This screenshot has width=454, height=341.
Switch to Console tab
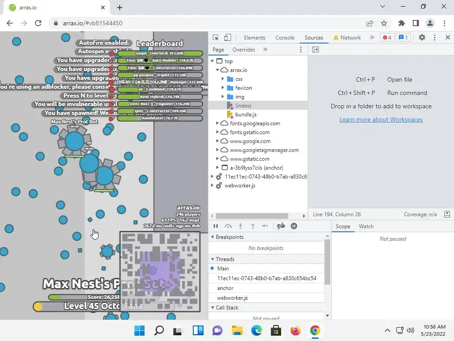[x=285, y=38]
